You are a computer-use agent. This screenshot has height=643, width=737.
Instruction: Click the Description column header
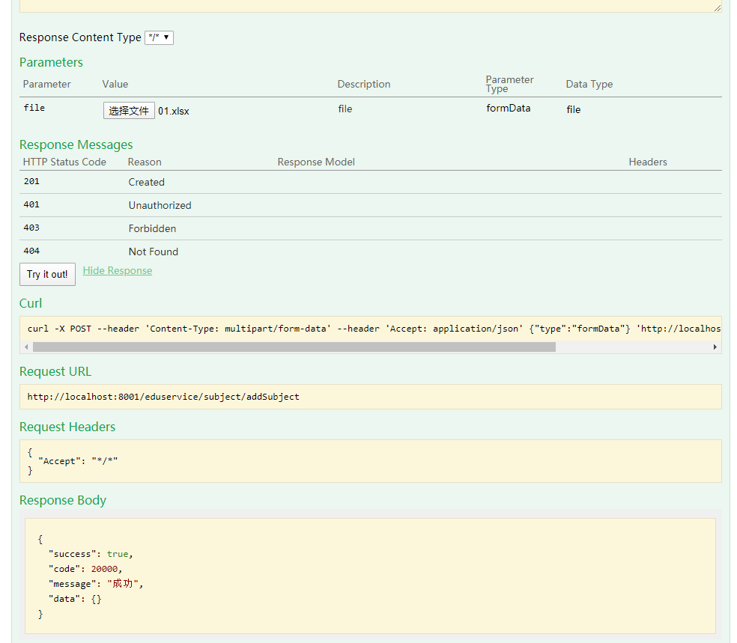pyautogui.click(x=364, y=84)
